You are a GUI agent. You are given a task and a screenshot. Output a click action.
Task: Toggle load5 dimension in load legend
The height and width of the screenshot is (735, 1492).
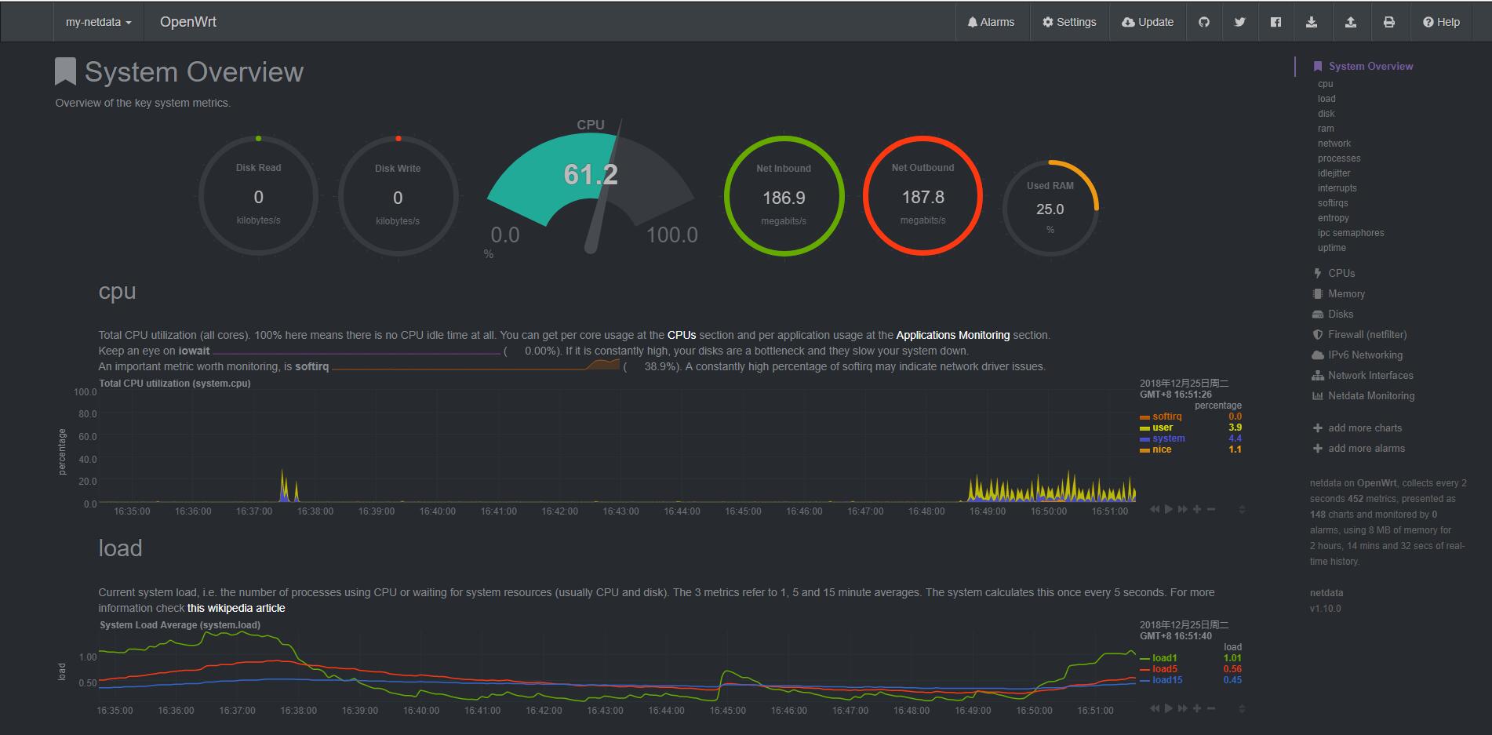[1164, 669]
